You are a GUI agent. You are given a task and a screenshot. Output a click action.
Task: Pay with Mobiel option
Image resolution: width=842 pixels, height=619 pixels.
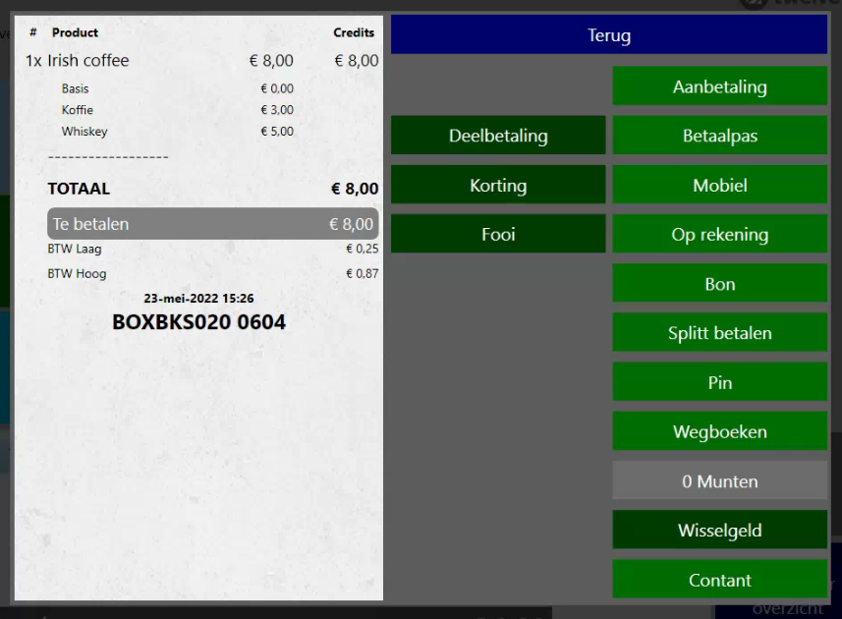[x=719, y=185]
